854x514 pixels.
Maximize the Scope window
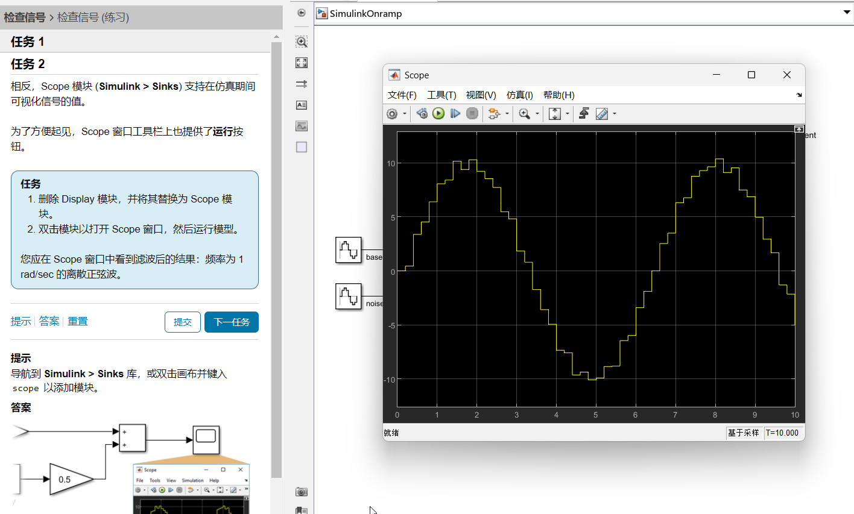751,75
